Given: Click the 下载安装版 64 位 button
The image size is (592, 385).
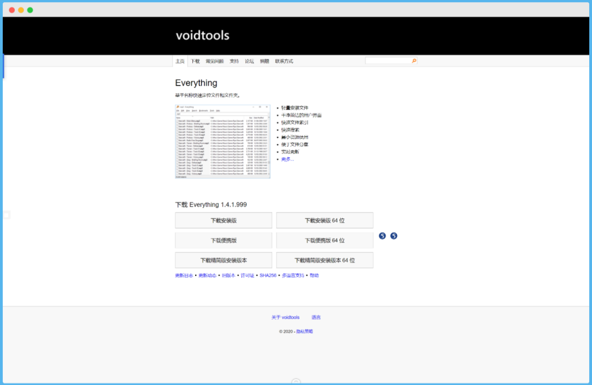Looking at the screenshot, I should (x=325, y=220).
